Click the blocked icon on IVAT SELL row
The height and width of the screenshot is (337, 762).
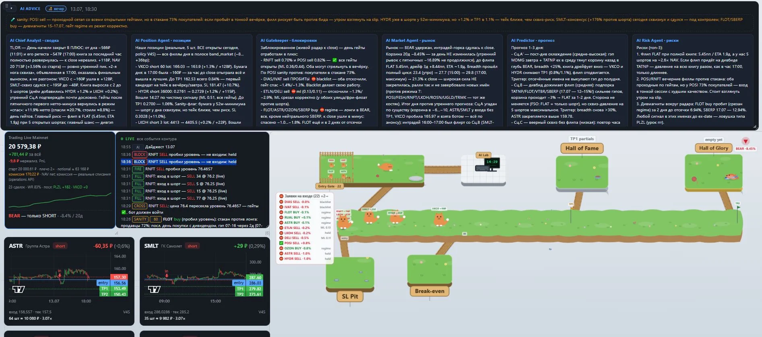click(281, 207)
